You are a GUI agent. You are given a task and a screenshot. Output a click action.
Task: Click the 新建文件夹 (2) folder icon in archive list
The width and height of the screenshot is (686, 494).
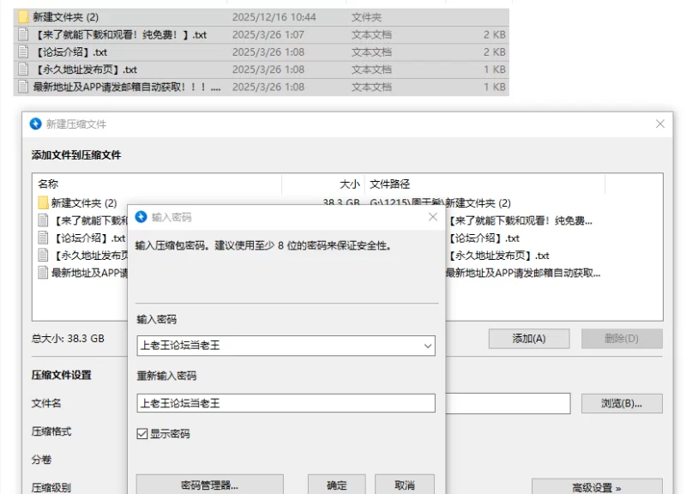(42, 203)
